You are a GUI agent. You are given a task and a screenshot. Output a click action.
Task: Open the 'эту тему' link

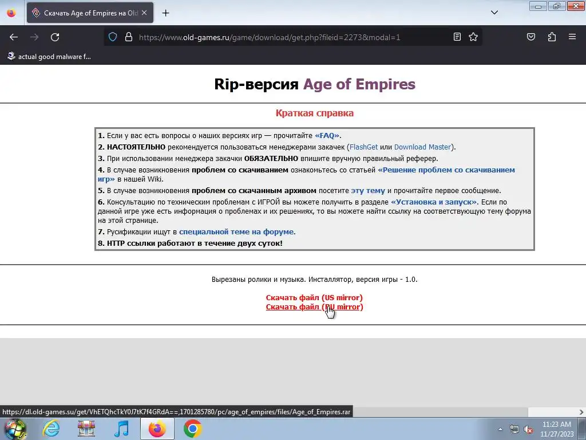click(x=368, y=190)
